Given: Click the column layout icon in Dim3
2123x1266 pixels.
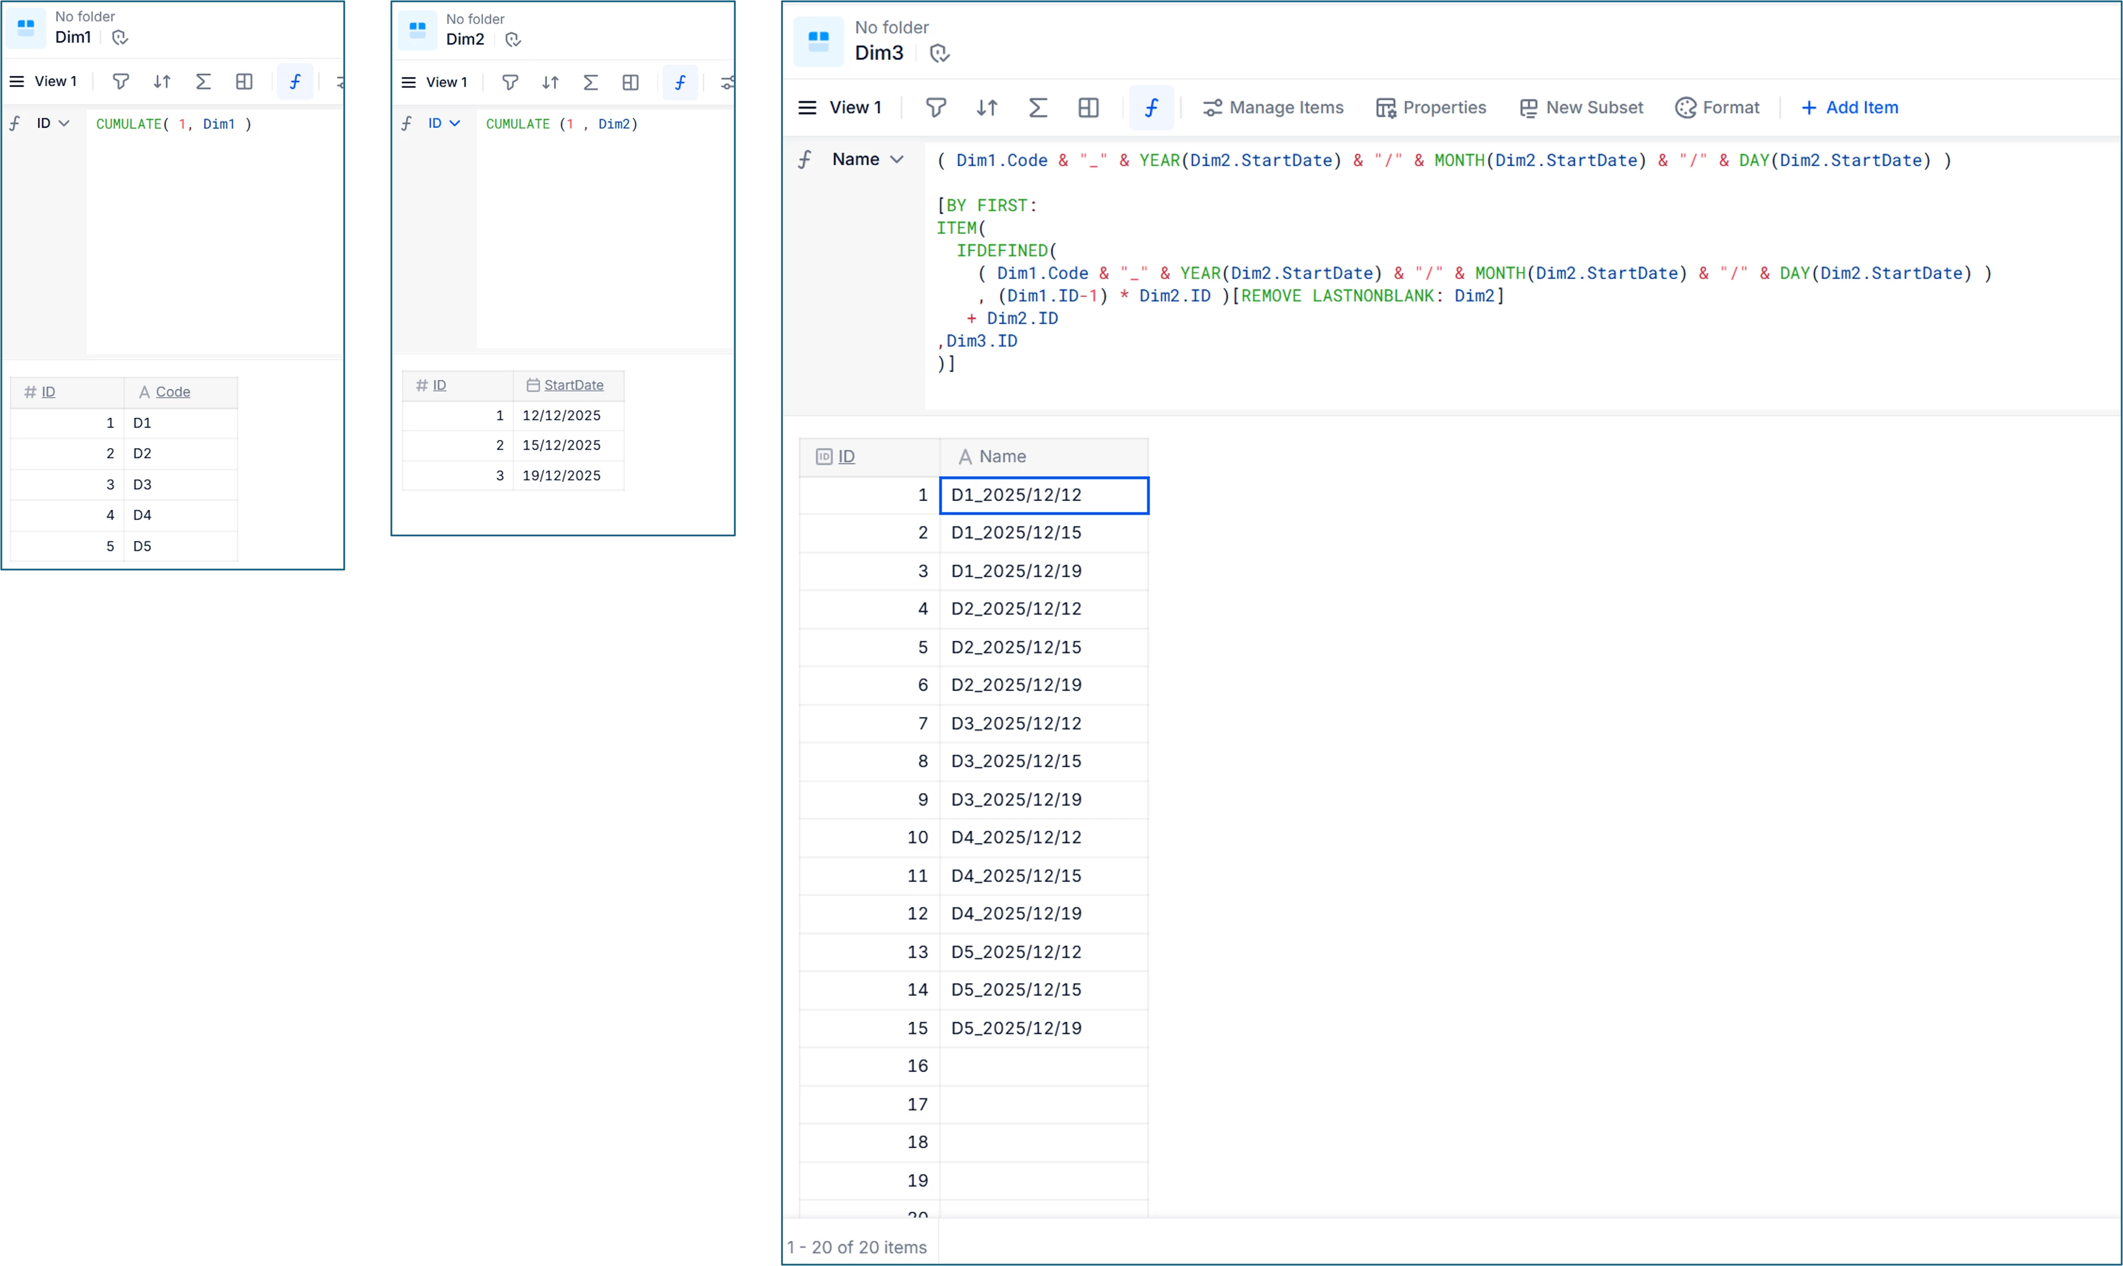Looking at the screenshot, I should pos(1088,107).
